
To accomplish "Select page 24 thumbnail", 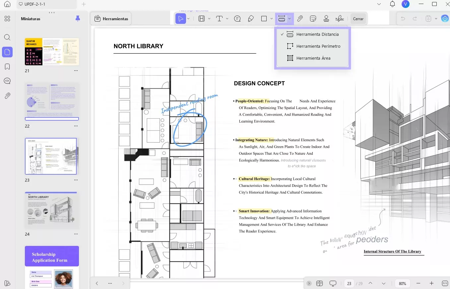I will 52,210.
